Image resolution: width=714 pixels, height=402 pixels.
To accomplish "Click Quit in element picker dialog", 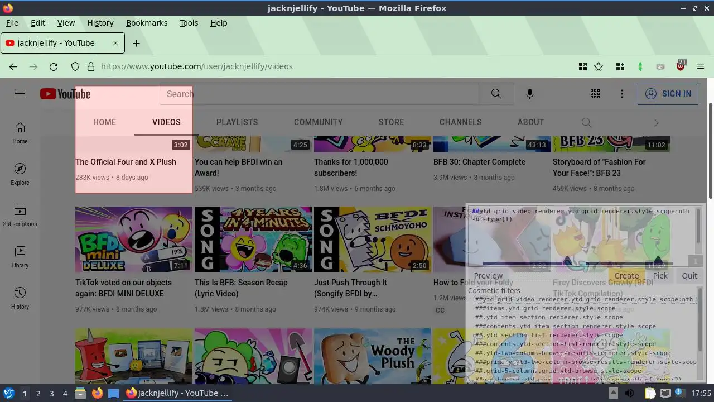I will click(689, 276).
